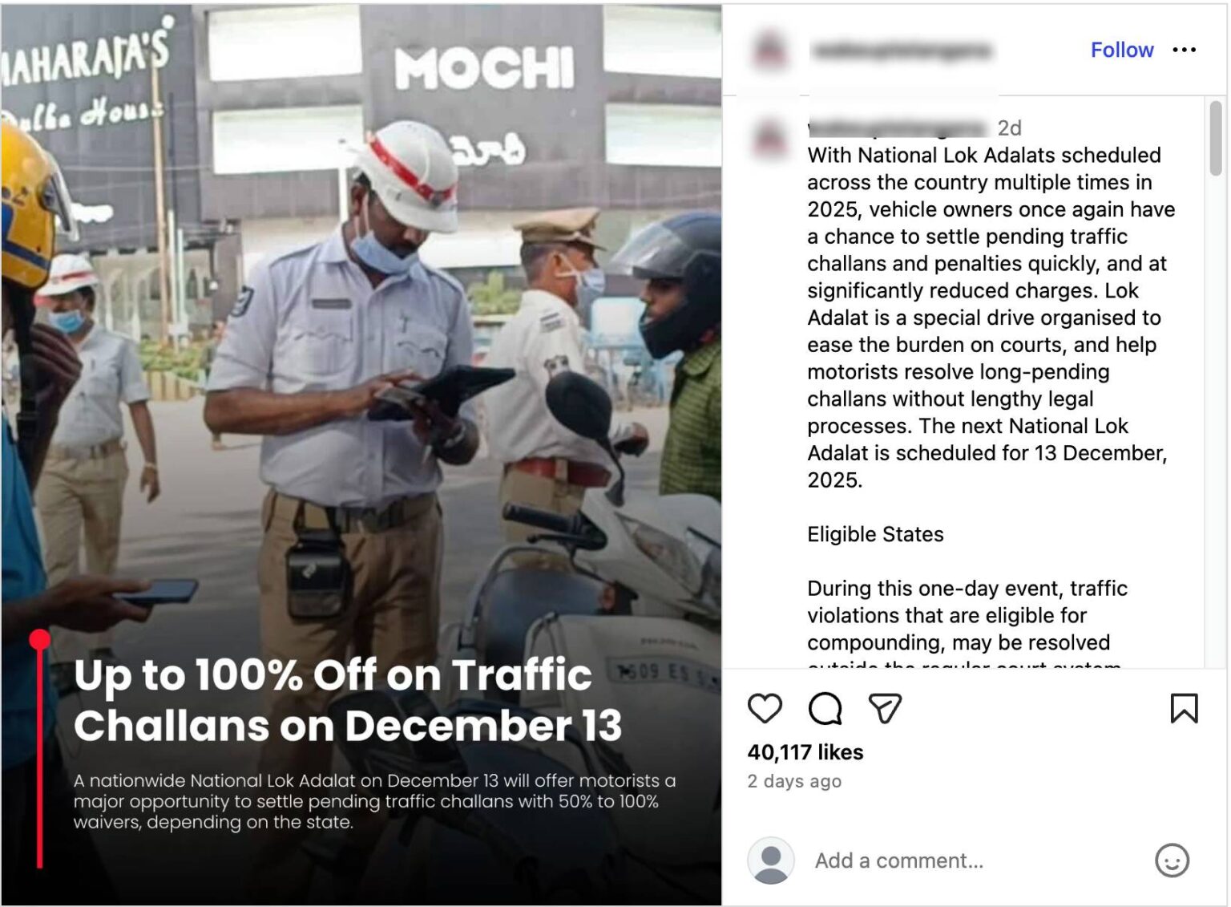Image resolution: width=1231 pixels, height=907 pixels.
Task: Open the blurred username in post header
Action: coord(901,51)
